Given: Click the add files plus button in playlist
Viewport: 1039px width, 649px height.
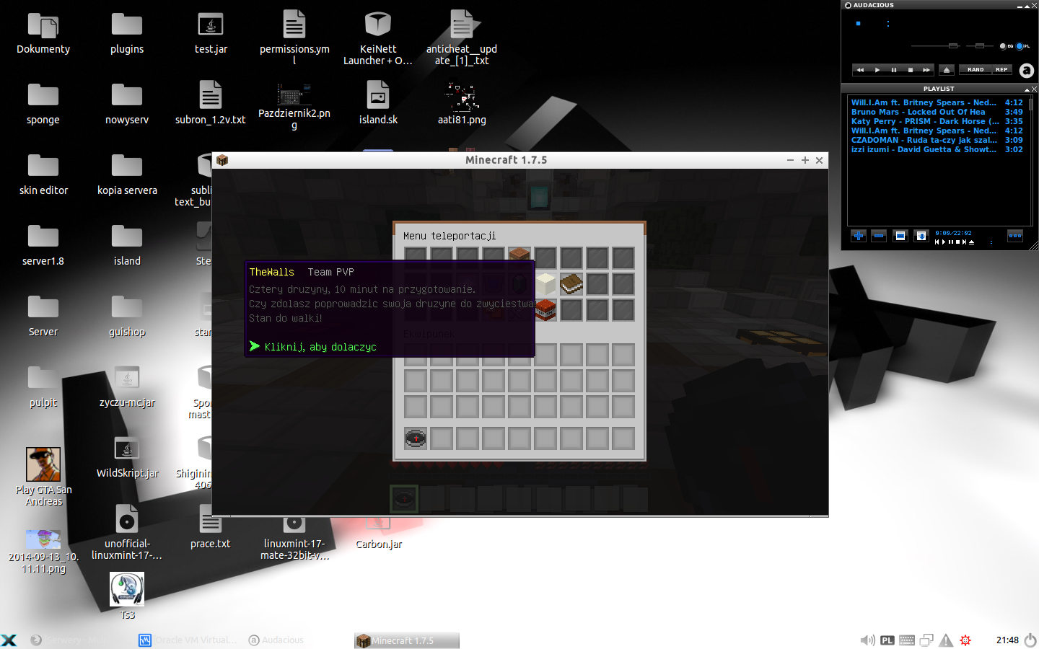Looking at the screenshot, I should [x=858, y=236].
